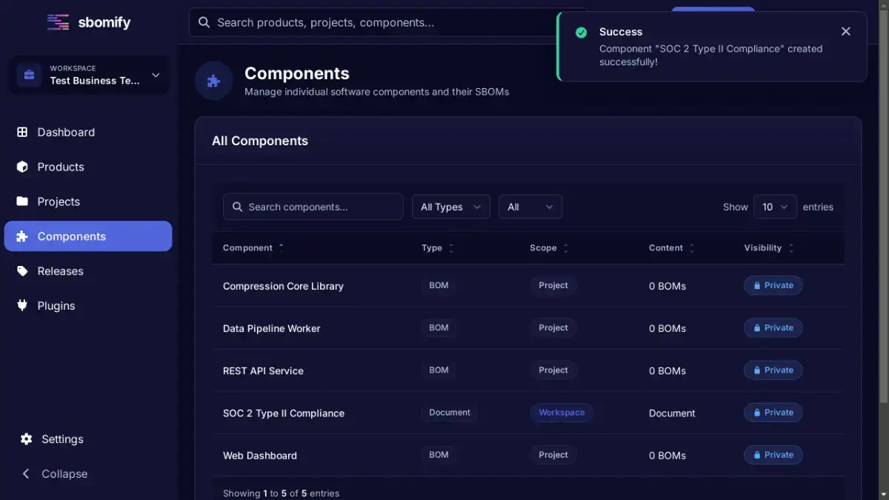The image size is (889, 500).
Task: Toggle Private visibility for SOC 2 Type II Compliance
Action: pyautogui.click(x=773, y=413)
